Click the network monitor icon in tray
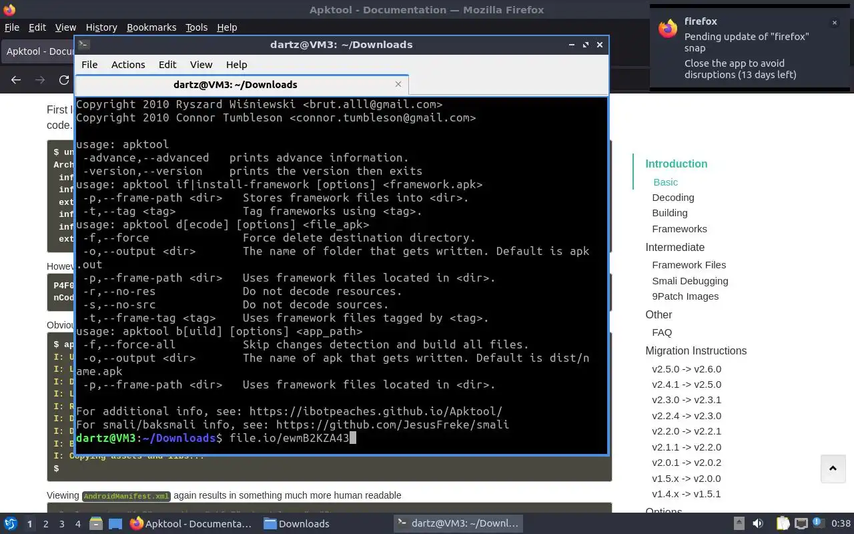This screenshot has width=854, height=534. [x=801, y=524]
